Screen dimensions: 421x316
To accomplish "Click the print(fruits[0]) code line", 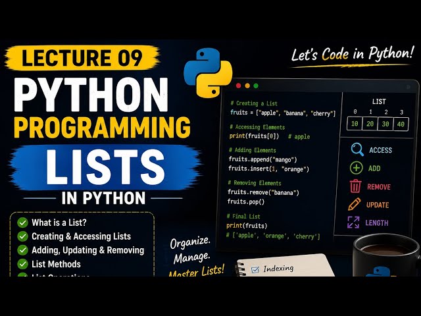I will (254, 136).
